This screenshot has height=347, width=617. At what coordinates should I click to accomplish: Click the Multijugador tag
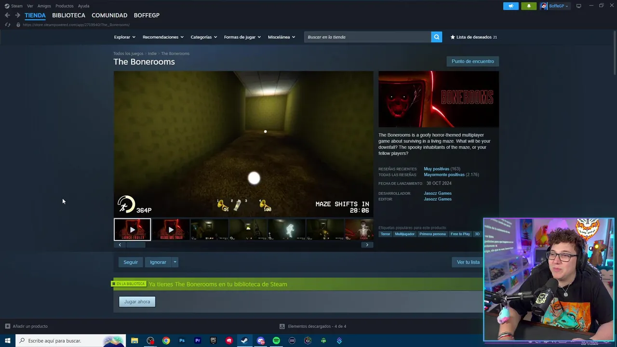(x=404, y=234)
